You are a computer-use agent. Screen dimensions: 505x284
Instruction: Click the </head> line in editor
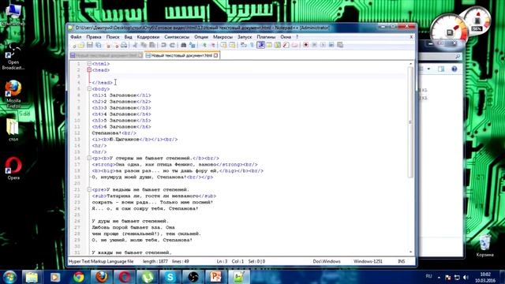[x=103, y=83]
